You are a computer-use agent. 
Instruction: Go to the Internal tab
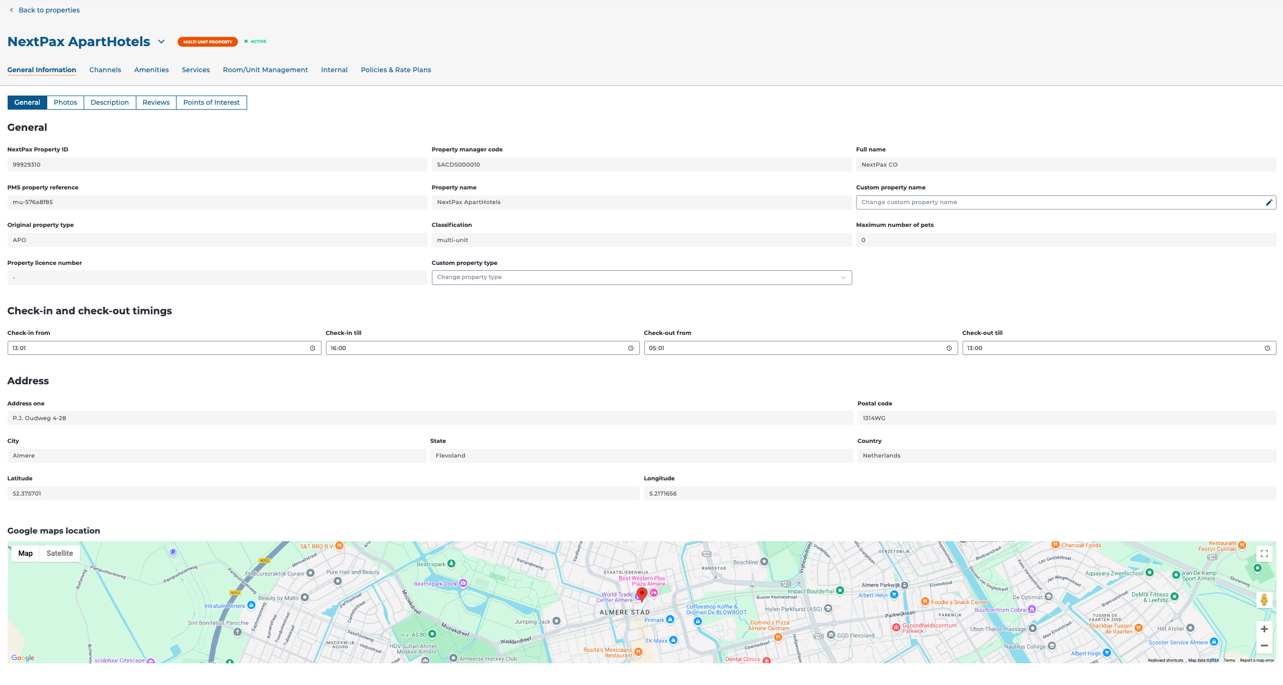coord(334,69)
